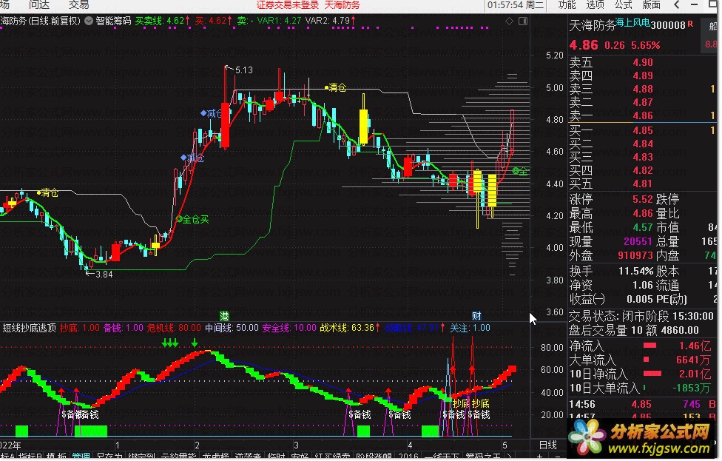The image size is (722, 461).
Task: Click the 全仓买 signal on the chart
Action: (193, 220)
